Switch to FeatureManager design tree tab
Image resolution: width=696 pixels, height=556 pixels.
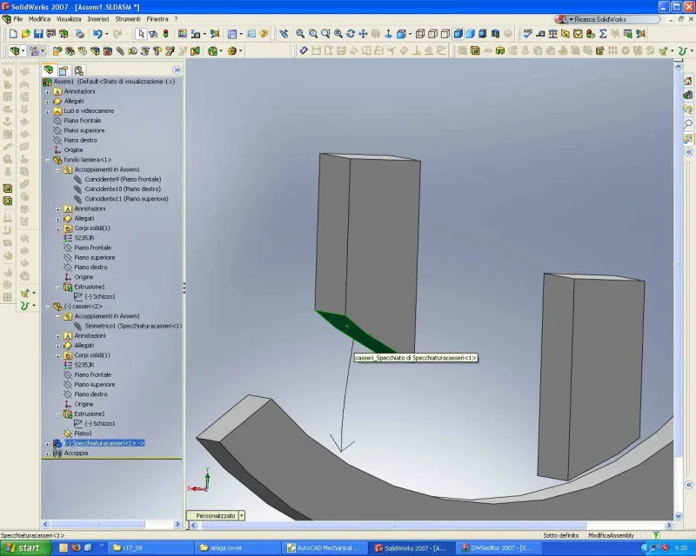point(49,70)
